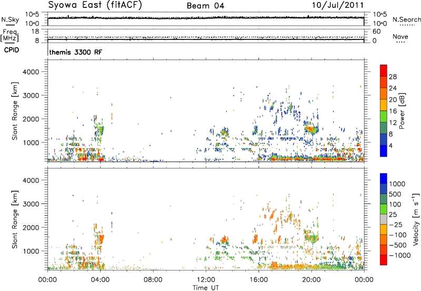Click the 'Time UT' axis title

(x=206, y=288)
